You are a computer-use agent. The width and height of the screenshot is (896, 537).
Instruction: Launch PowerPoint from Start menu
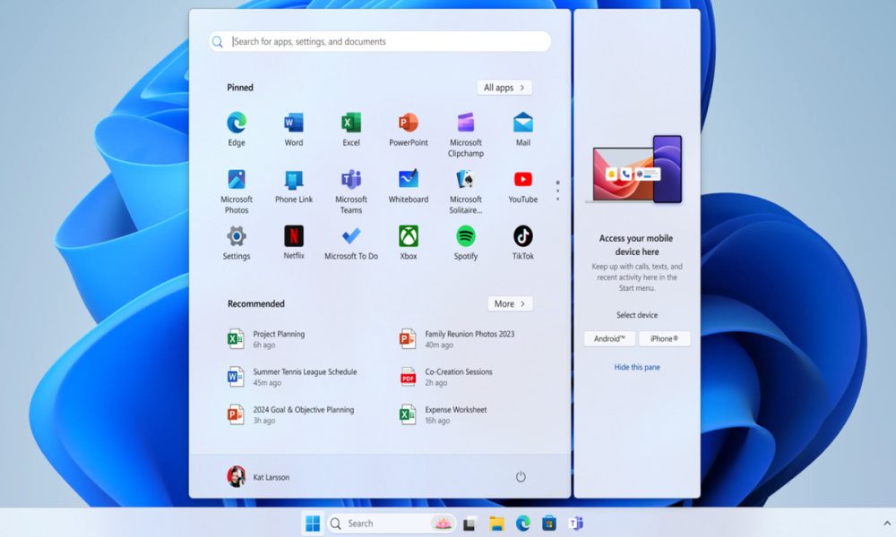pyautogui.click(x=408, y=130)
